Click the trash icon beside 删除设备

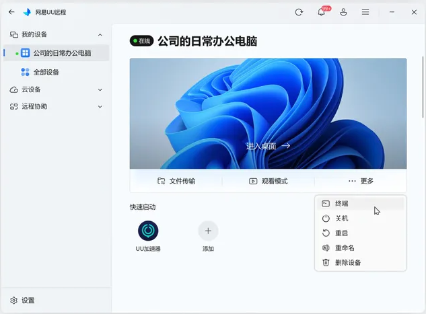[326, 262]
